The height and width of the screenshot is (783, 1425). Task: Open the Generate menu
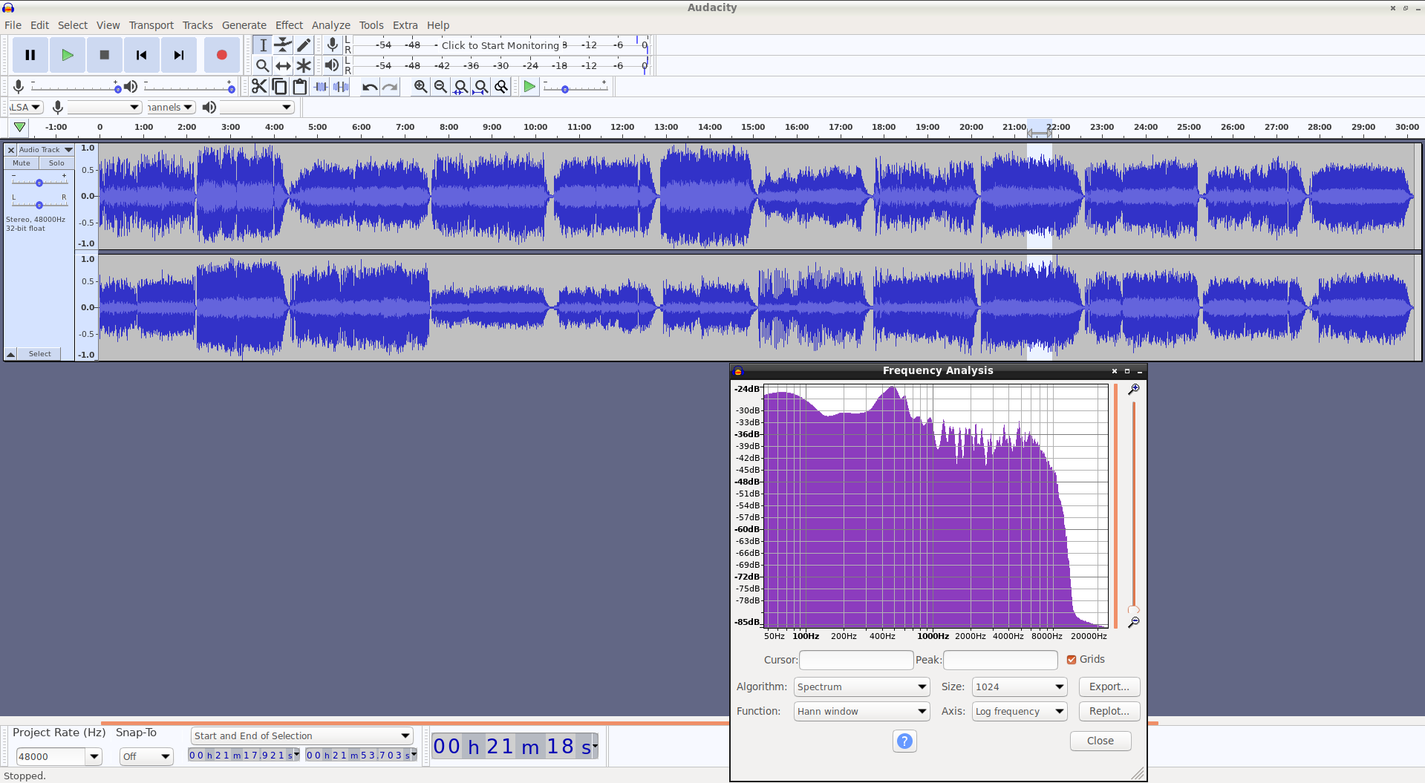244,25
